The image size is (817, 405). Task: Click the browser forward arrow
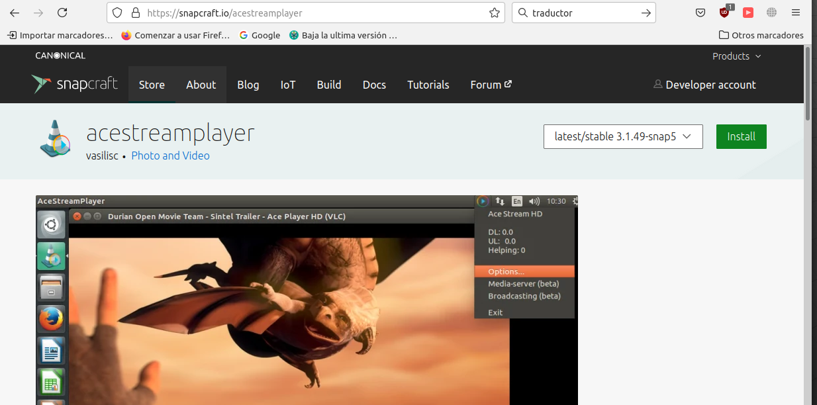coord(38,13)
